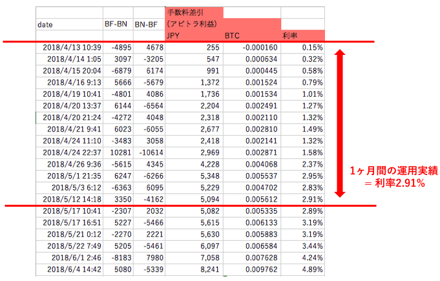Click BN-BF value 7980
Viewport: 440px width, 281px height.
(149, 258)
